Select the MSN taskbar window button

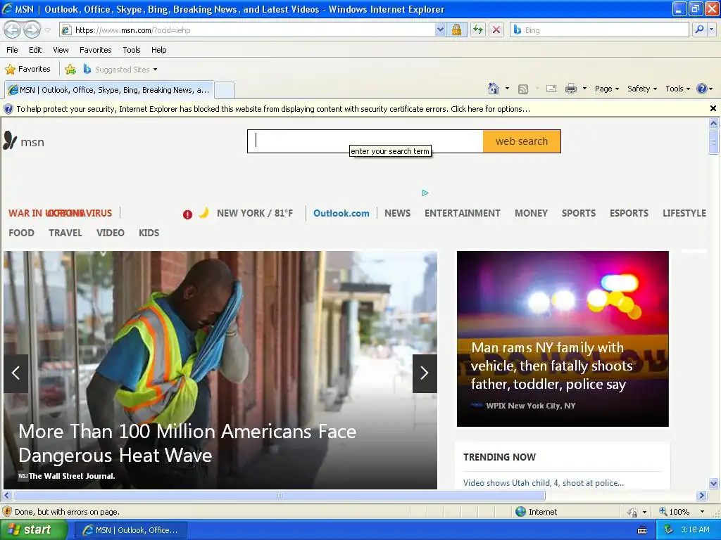(132, 530)
